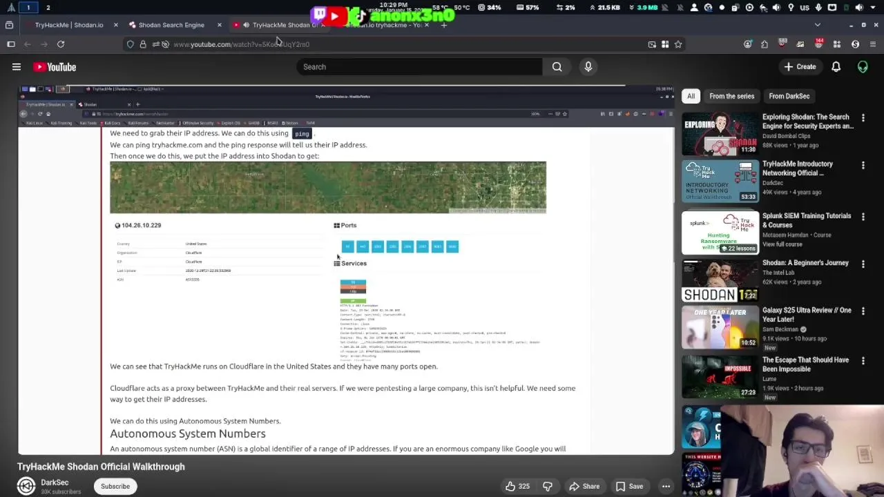Open Exploring Shodan video thumbnail
Viewport: 884px width, 497px height.
click(x=720, y=133)
